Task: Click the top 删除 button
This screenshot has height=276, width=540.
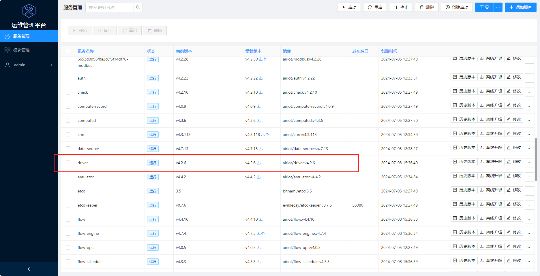Action: tap(427, 7)
